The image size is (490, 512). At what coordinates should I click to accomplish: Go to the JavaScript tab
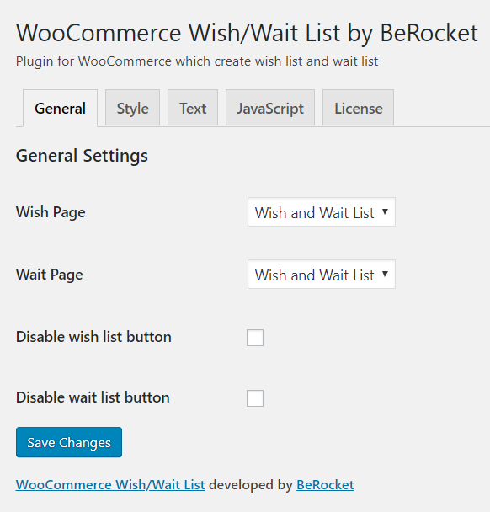click(270, 108)
